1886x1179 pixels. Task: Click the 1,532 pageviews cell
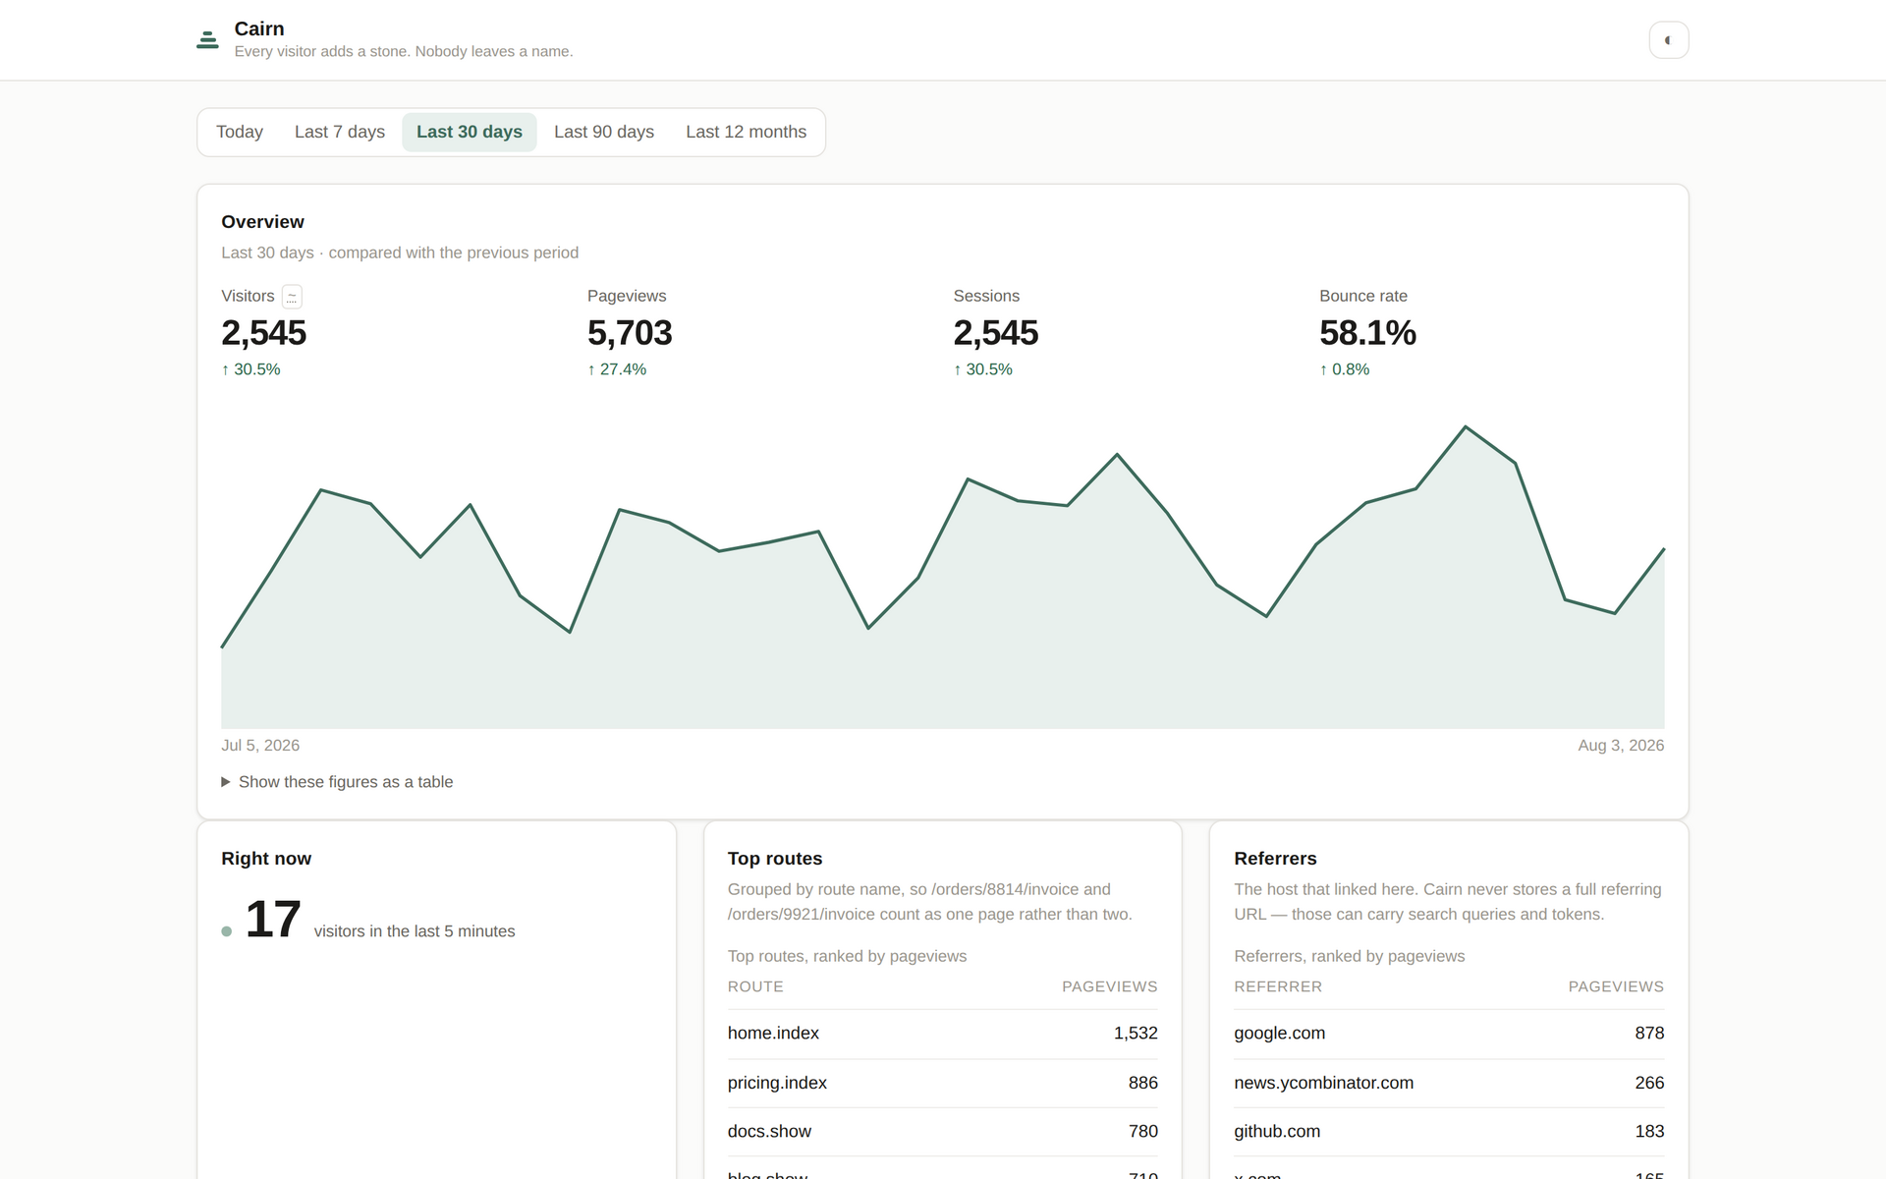pos(1136,1034)
